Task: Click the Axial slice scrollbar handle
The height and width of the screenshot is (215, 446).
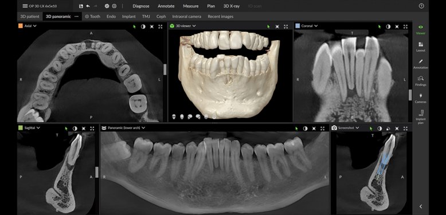Action: [x=165, y=70]
